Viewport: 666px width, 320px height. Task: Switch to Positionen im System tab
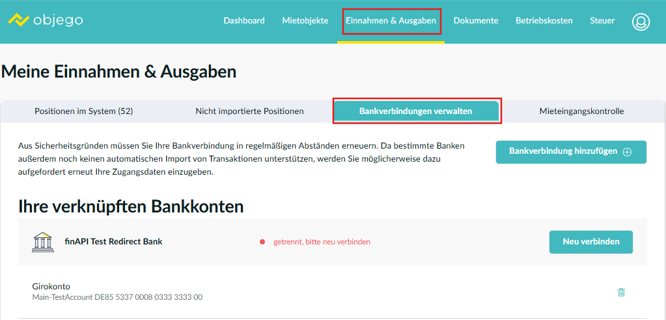pos(83,111)
